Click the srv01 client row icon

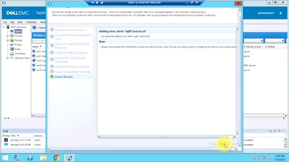click(34, 70)
